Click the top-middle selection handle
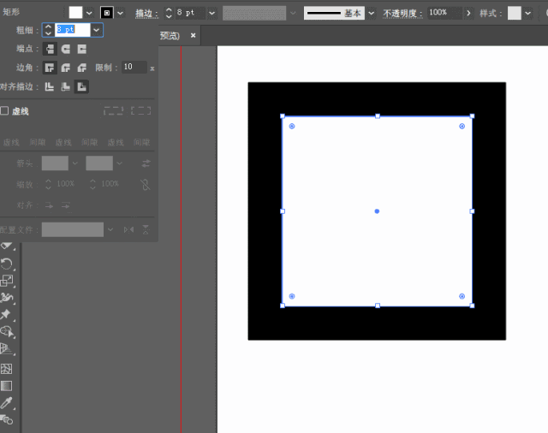The width and height of the screenshot is (548, 433). (x=378, y=116)
